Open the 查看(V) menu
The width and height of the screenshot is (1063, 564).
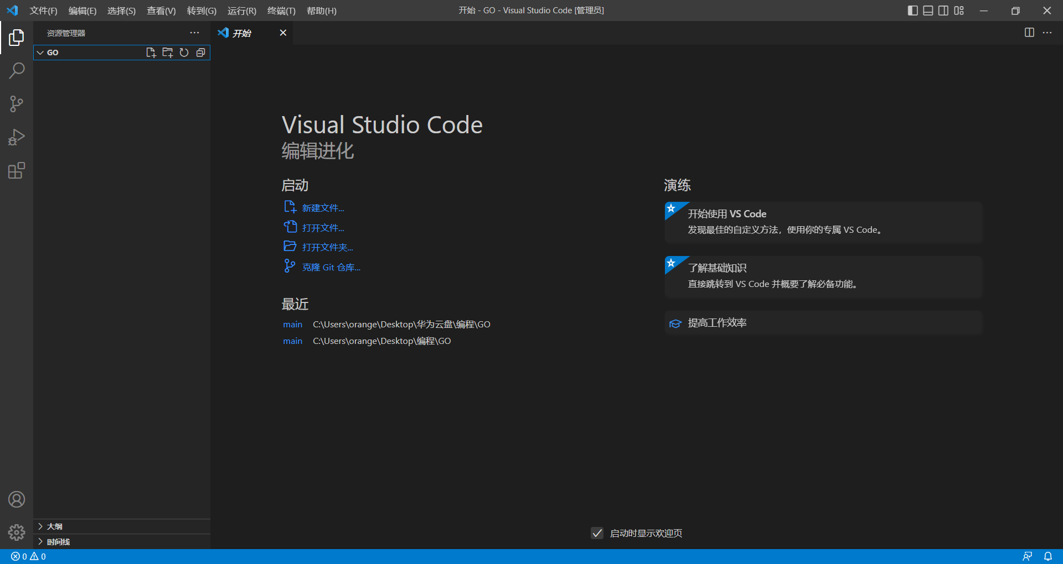(x=161, y=11)
